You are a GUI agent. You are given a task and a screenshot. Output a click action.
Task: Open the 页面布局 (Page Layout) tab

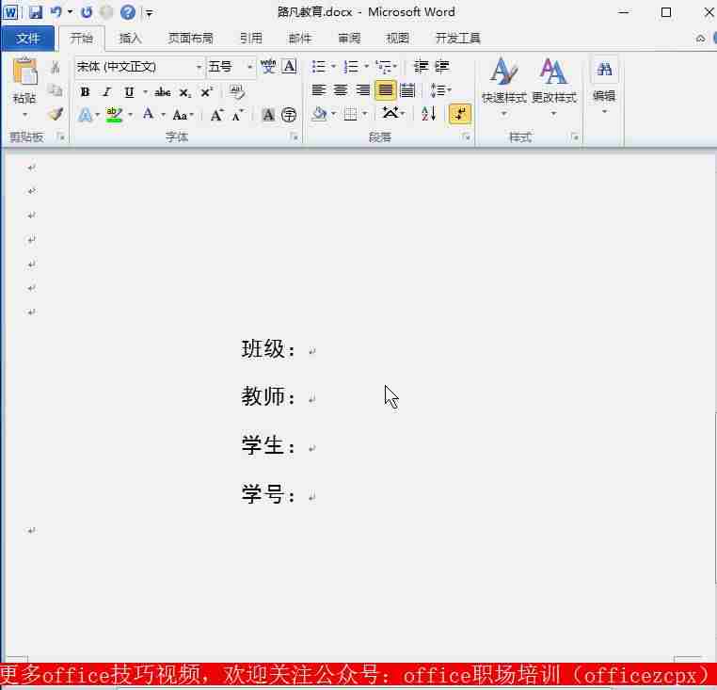tap(191, 38)
